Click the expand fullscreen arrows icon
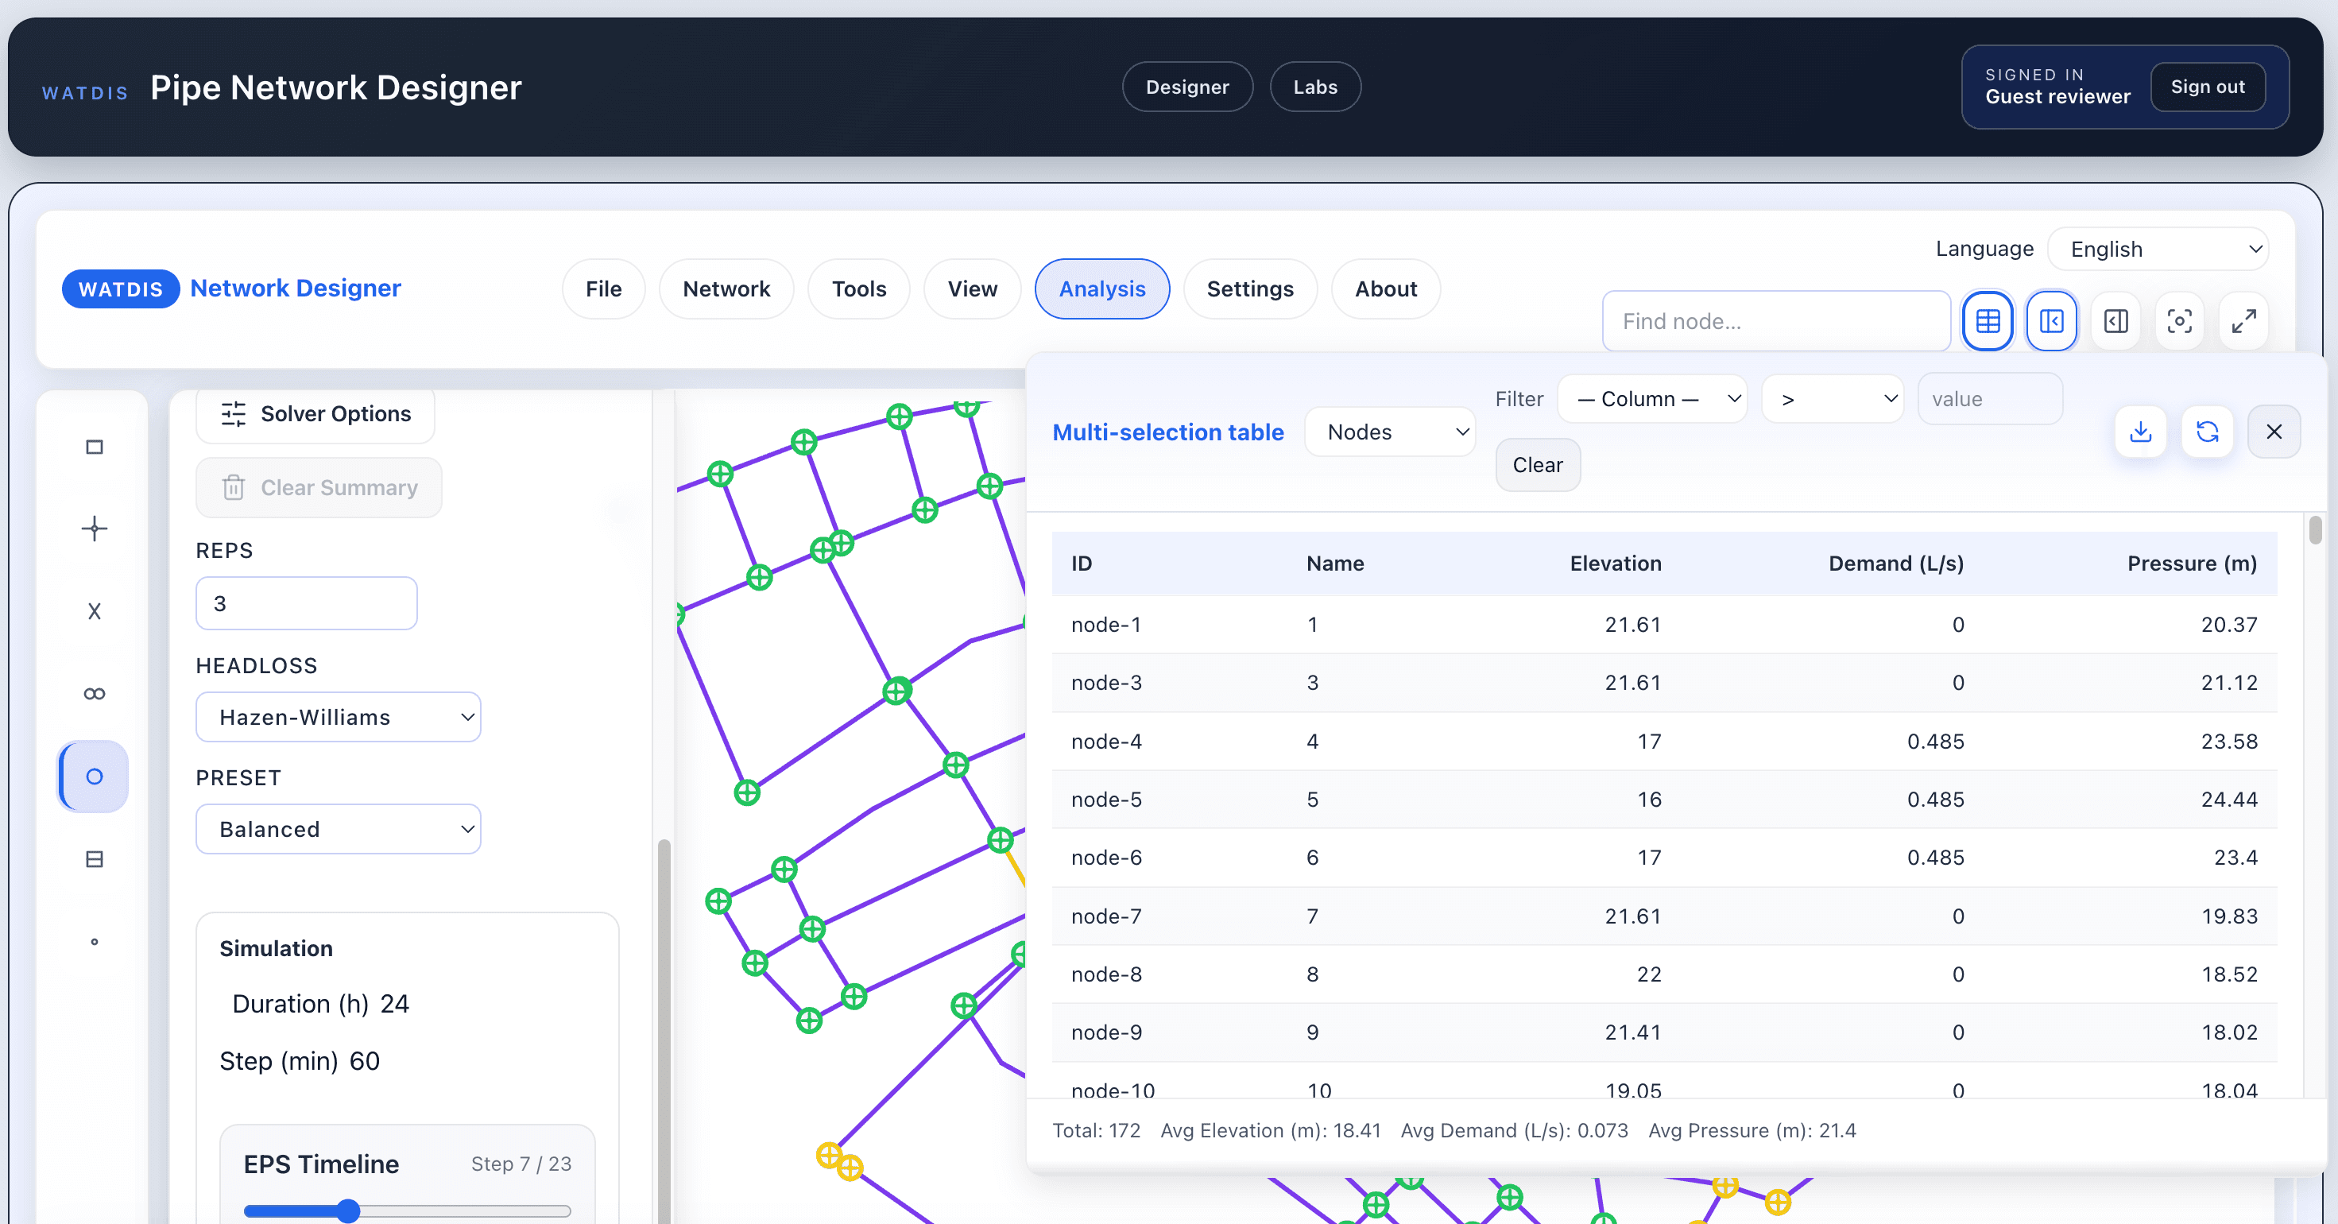2338x1224 pixels. pos(2243,320)
